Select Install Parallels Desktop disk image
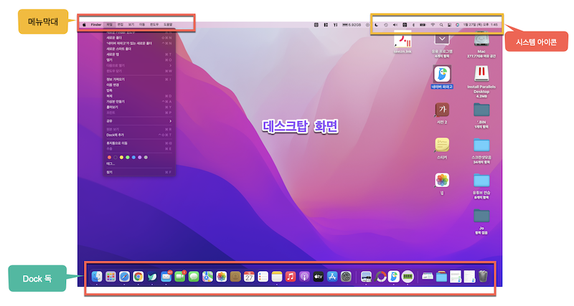The height and width of the screenshot is (306, 574). [x=481, y=81]
